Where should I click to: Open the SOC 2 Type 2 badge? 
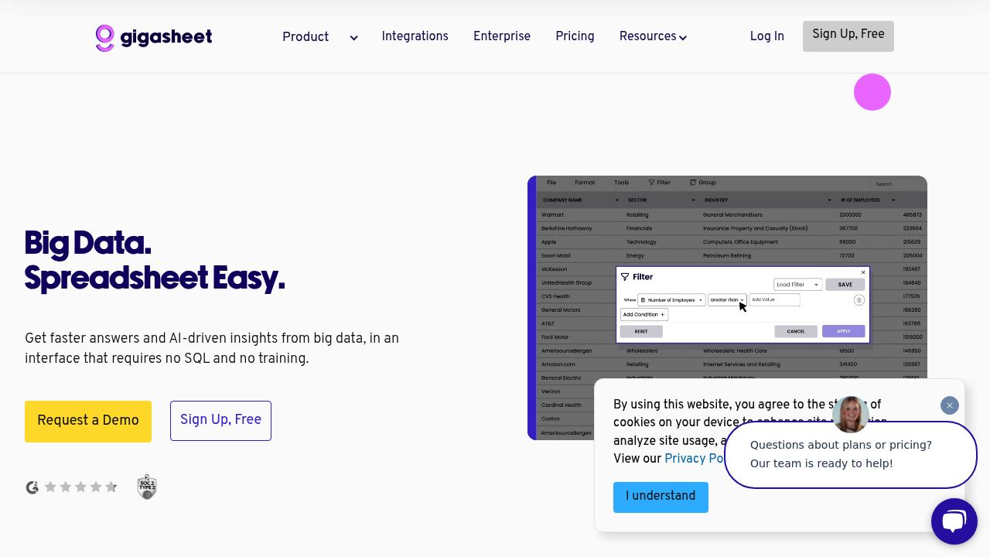tap(147, 487)
